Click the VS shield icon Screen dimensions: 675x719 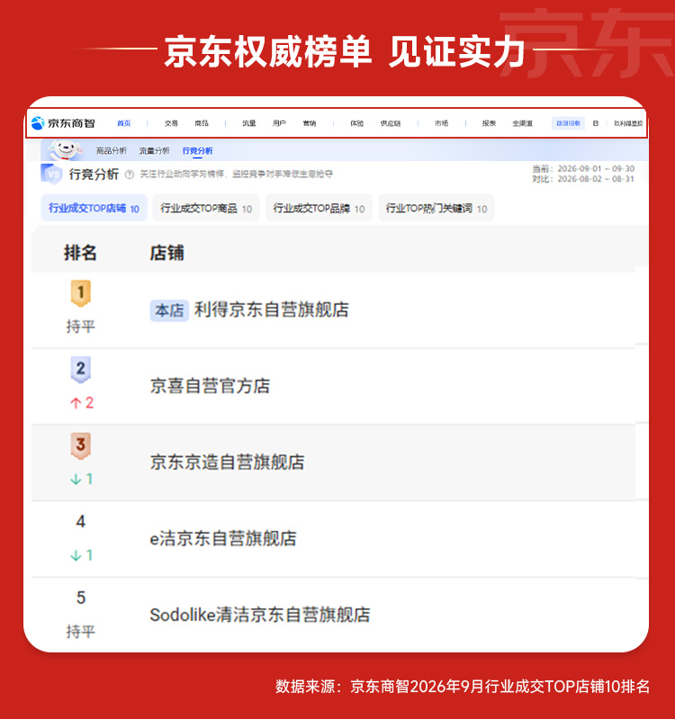[x=52, y=174]
